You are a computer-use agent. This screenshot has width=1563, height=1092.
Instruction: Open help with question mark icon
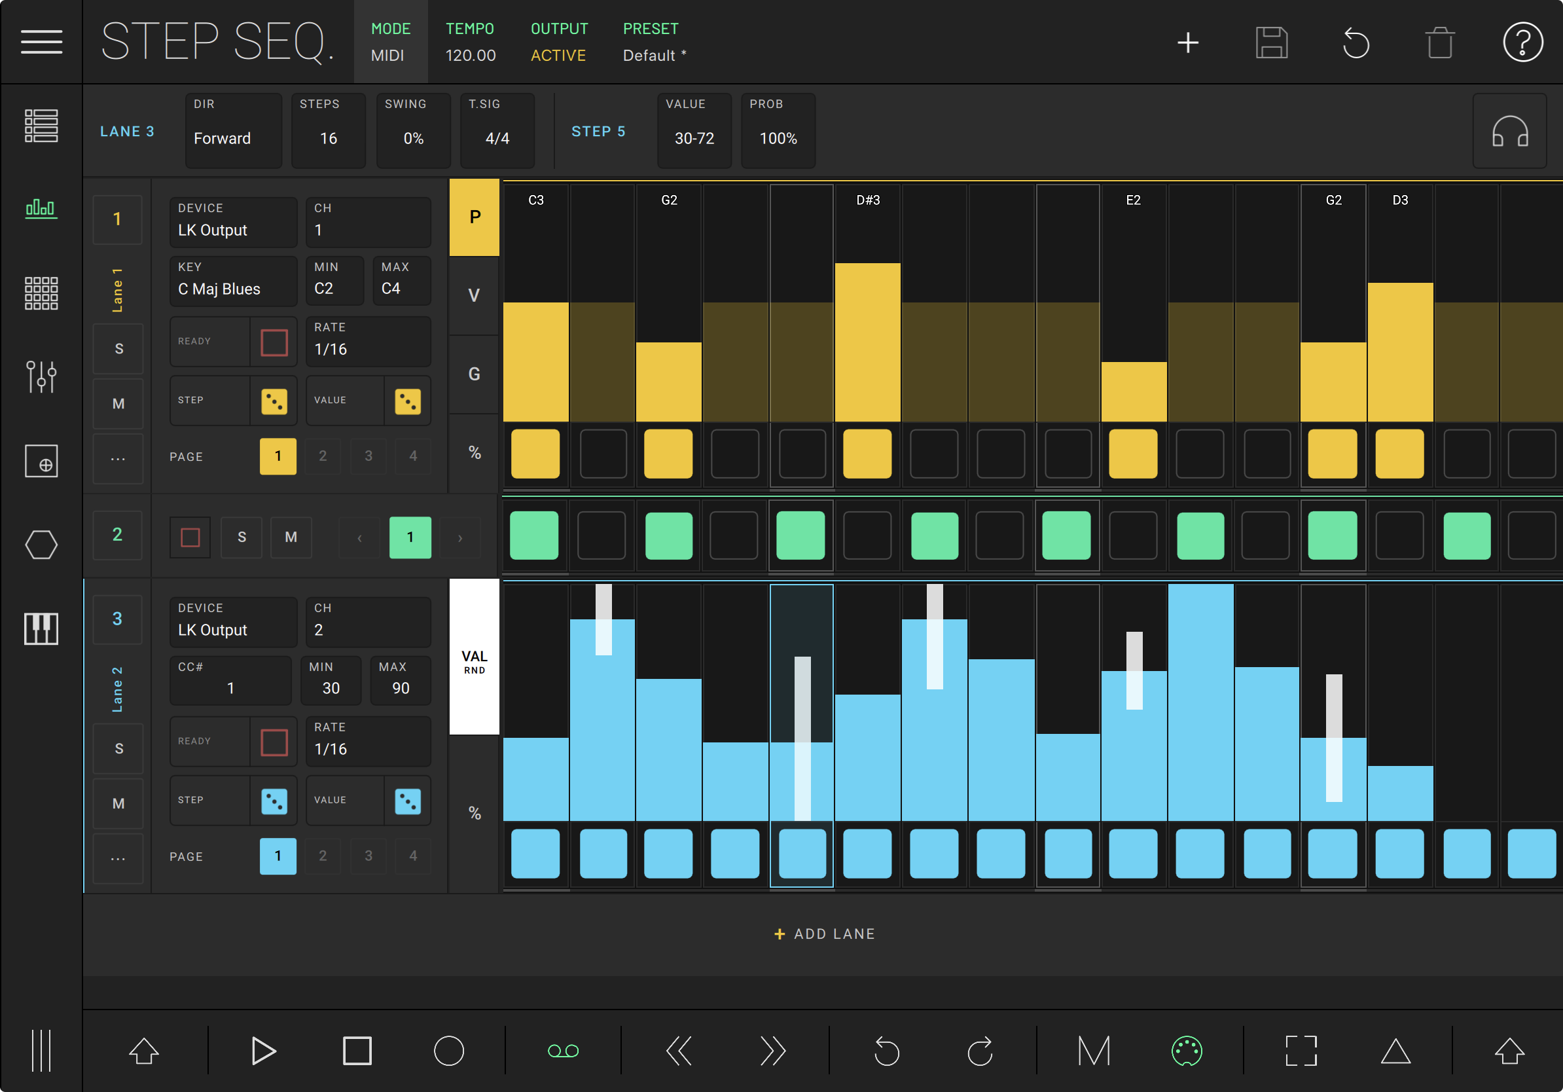tap(1522, 42)
